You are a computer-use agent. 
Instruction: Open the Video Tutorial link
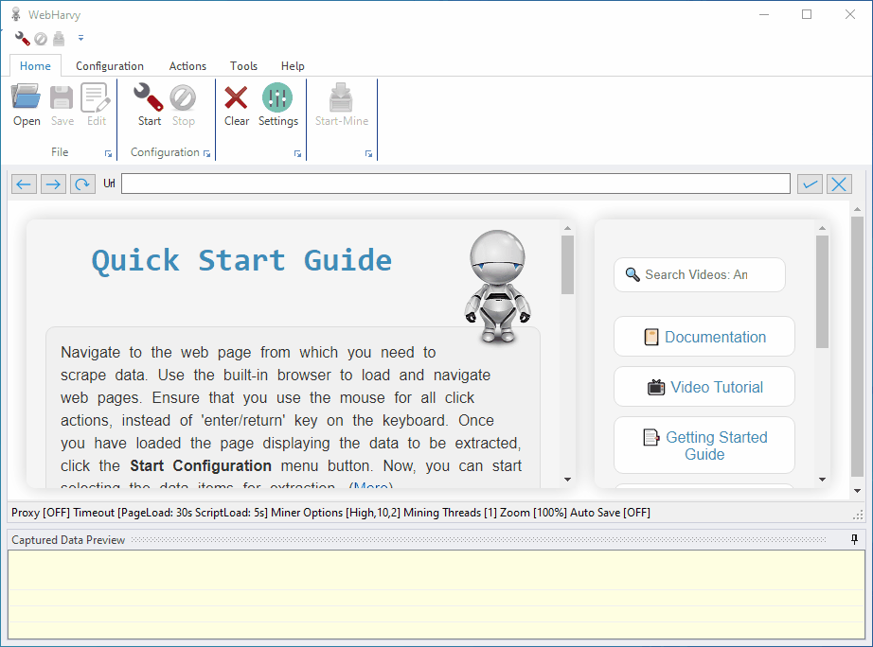(x=704, y=387)
